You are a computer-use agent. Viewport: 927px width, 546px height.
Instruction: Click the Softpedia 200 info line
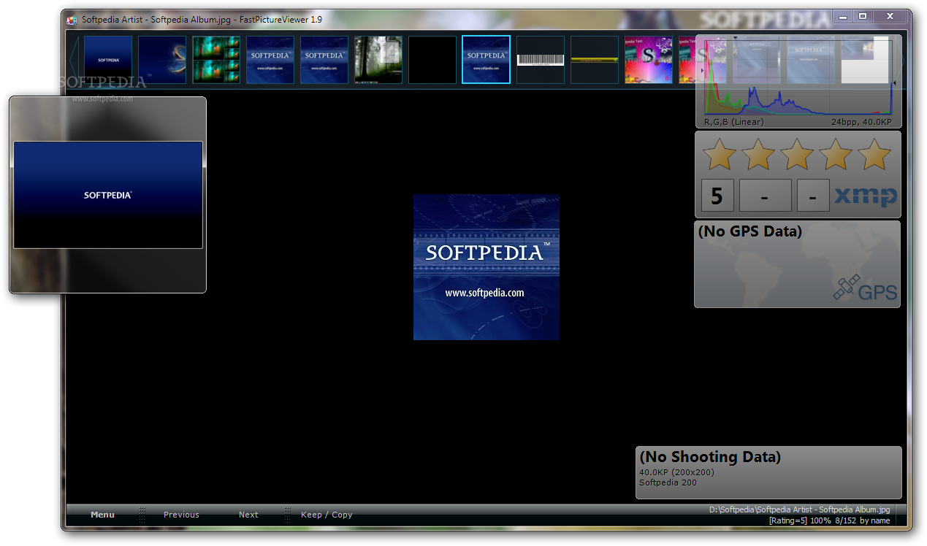tap(668, 482)
